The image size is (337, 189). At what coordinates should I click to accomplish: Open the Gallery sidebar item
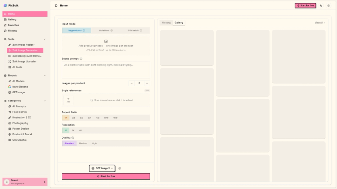point(25,19)
